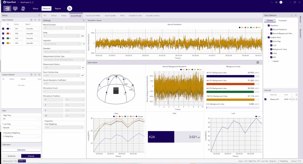Delete Measure #1 using its trash icon
303x164 pixels.
point(296,99)
